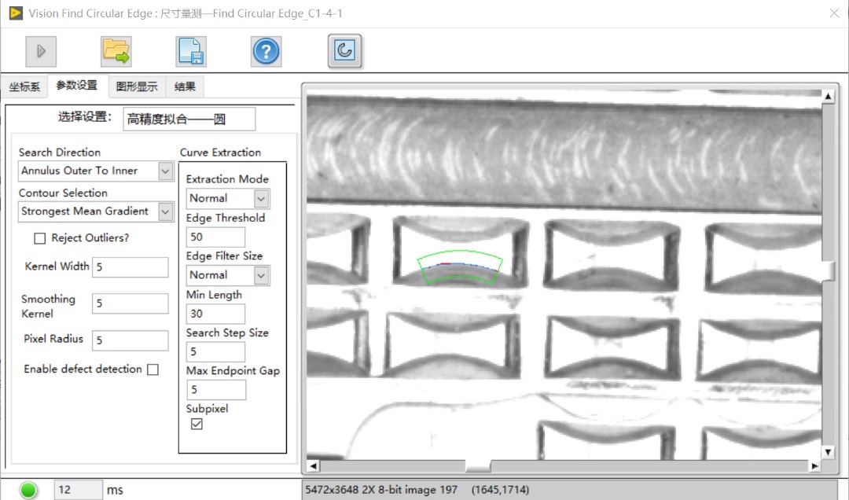Click the image scroll down arrow
This screenshot has width=849, height=500.
pyautogui.click(x=828, y=452)
